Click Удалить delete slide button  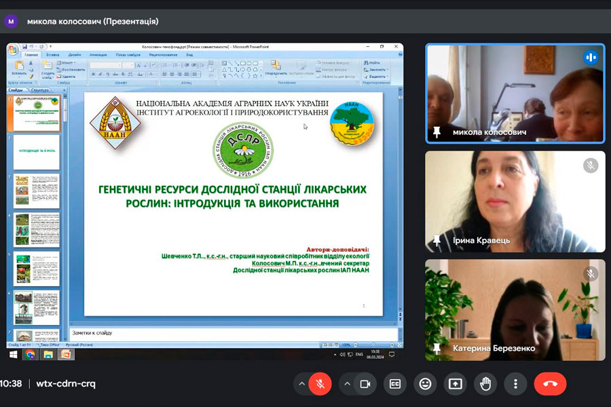pos(67,77)
